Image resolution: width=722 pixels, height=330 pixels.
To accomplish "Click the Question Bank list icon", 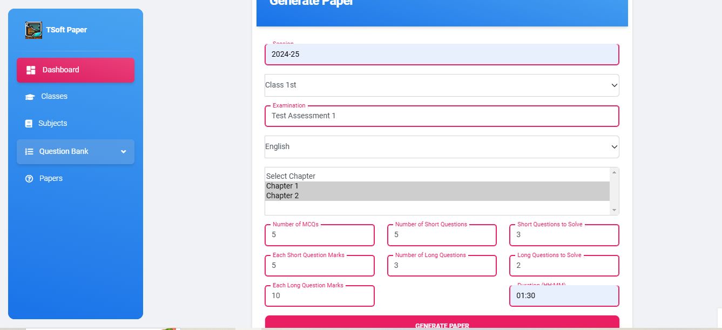I will [29, 152].
